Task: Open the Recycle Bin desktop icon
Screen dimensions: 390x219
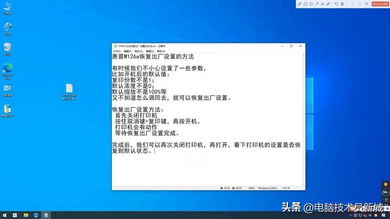Action: coord(8,49)
